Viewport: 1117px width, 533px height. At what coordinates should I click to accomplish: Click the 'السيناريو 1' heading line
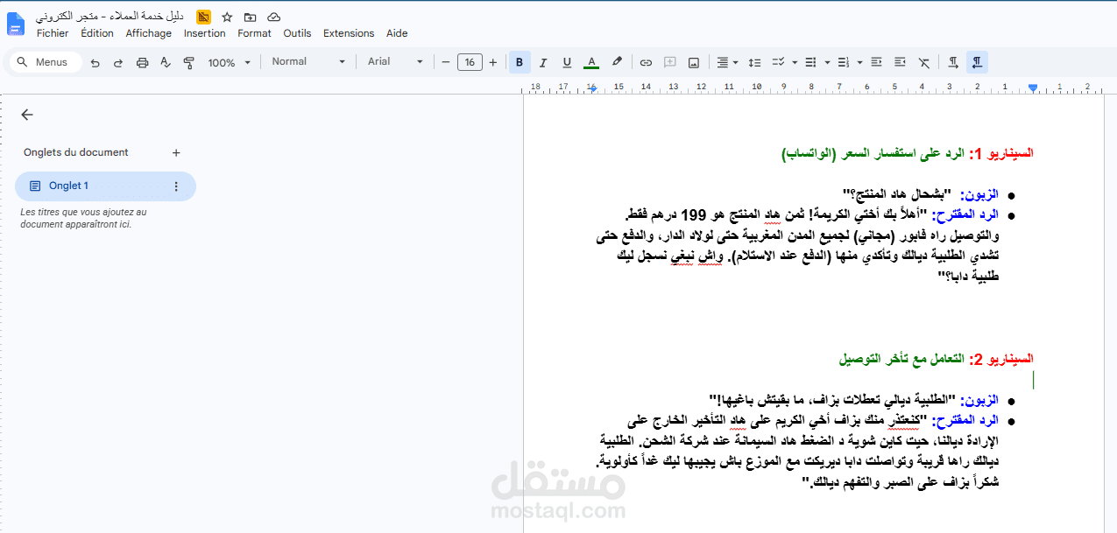908,153
